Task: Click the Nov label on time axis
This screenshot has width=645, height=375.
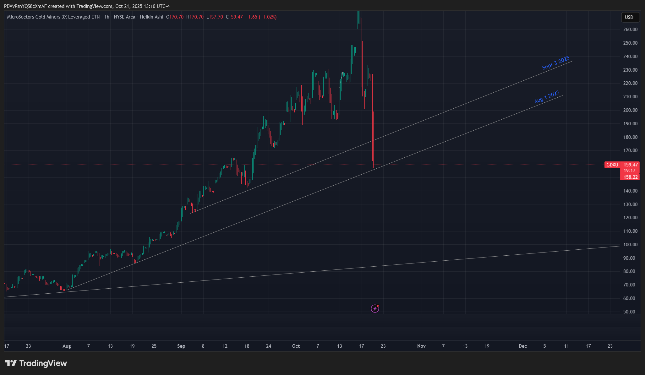Action: [x=421, y=346]
